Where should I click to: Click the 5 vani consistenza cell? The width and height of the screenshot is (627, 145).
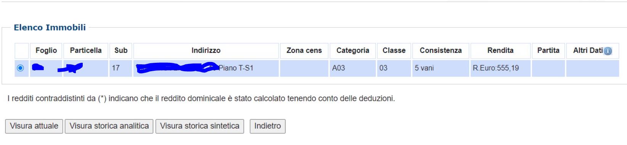[441, 68]
